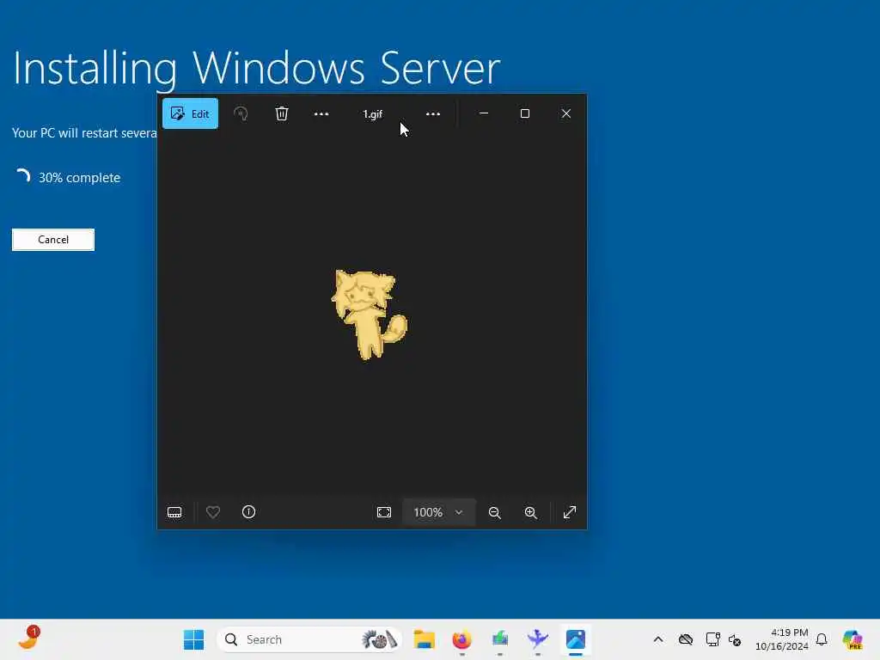
Task: Open the notifications bell
Action: point(822,639)
